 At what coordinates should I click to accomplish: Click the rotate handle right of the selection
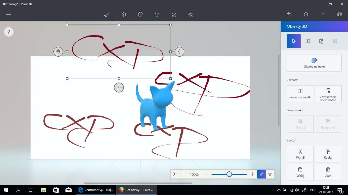pyautogui.click(x=179, y=52)
